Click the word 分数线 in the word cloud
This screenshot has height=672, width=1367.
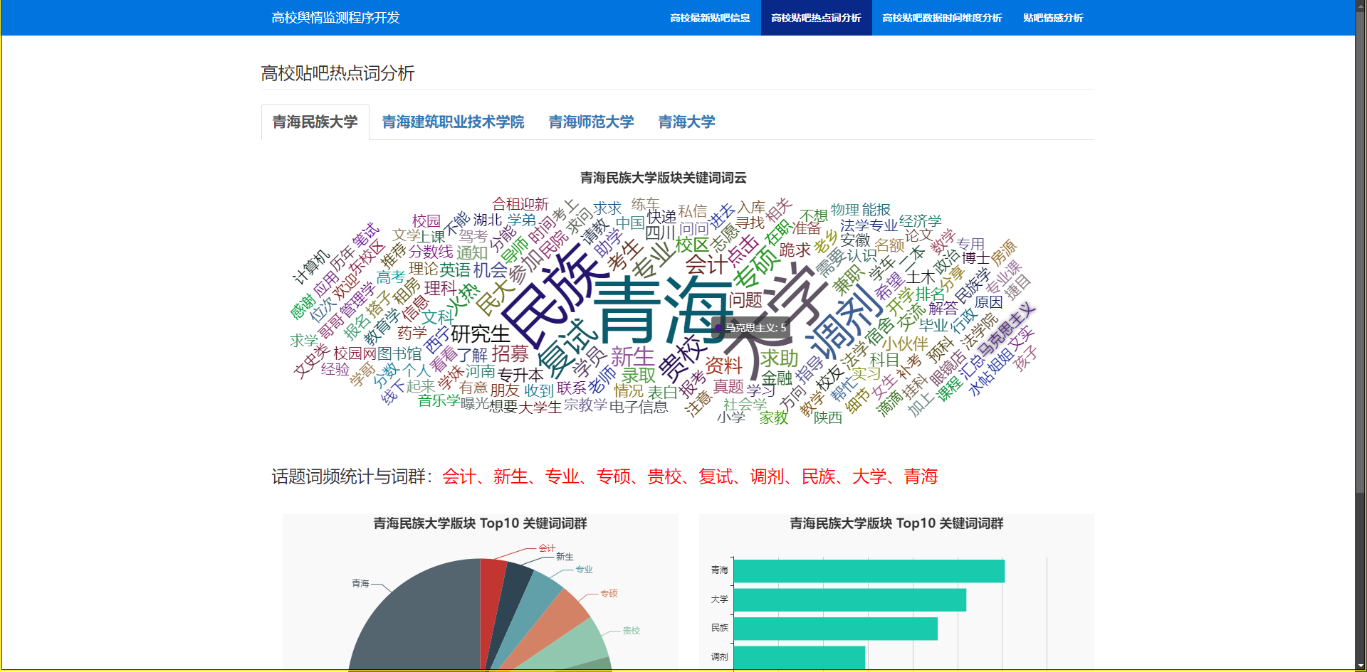(x=431, y=251)
